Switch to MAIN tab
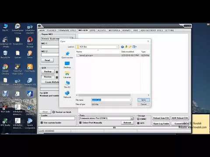Screen dimensions: 210x157 click(x=42, y=31)
